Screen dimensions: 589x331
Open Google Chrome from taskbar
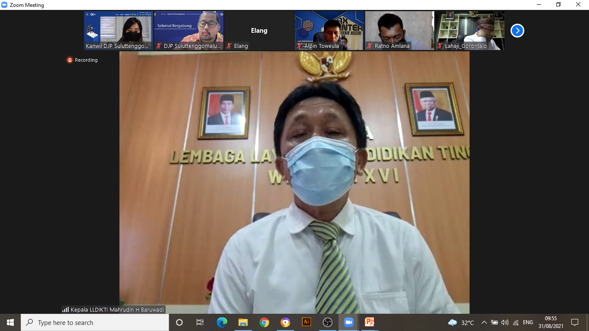coord(264,322)
